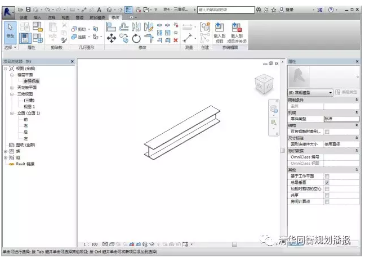Click the 1 : 100 view scale
Image resolution: width=365 pixels, height=258 pixels.
coord(91,244)
